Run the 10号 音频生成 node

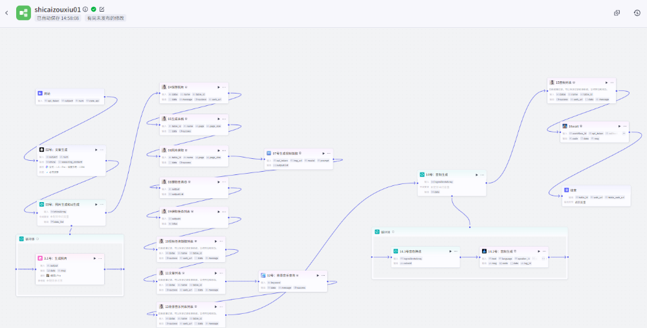coord(477,174)
